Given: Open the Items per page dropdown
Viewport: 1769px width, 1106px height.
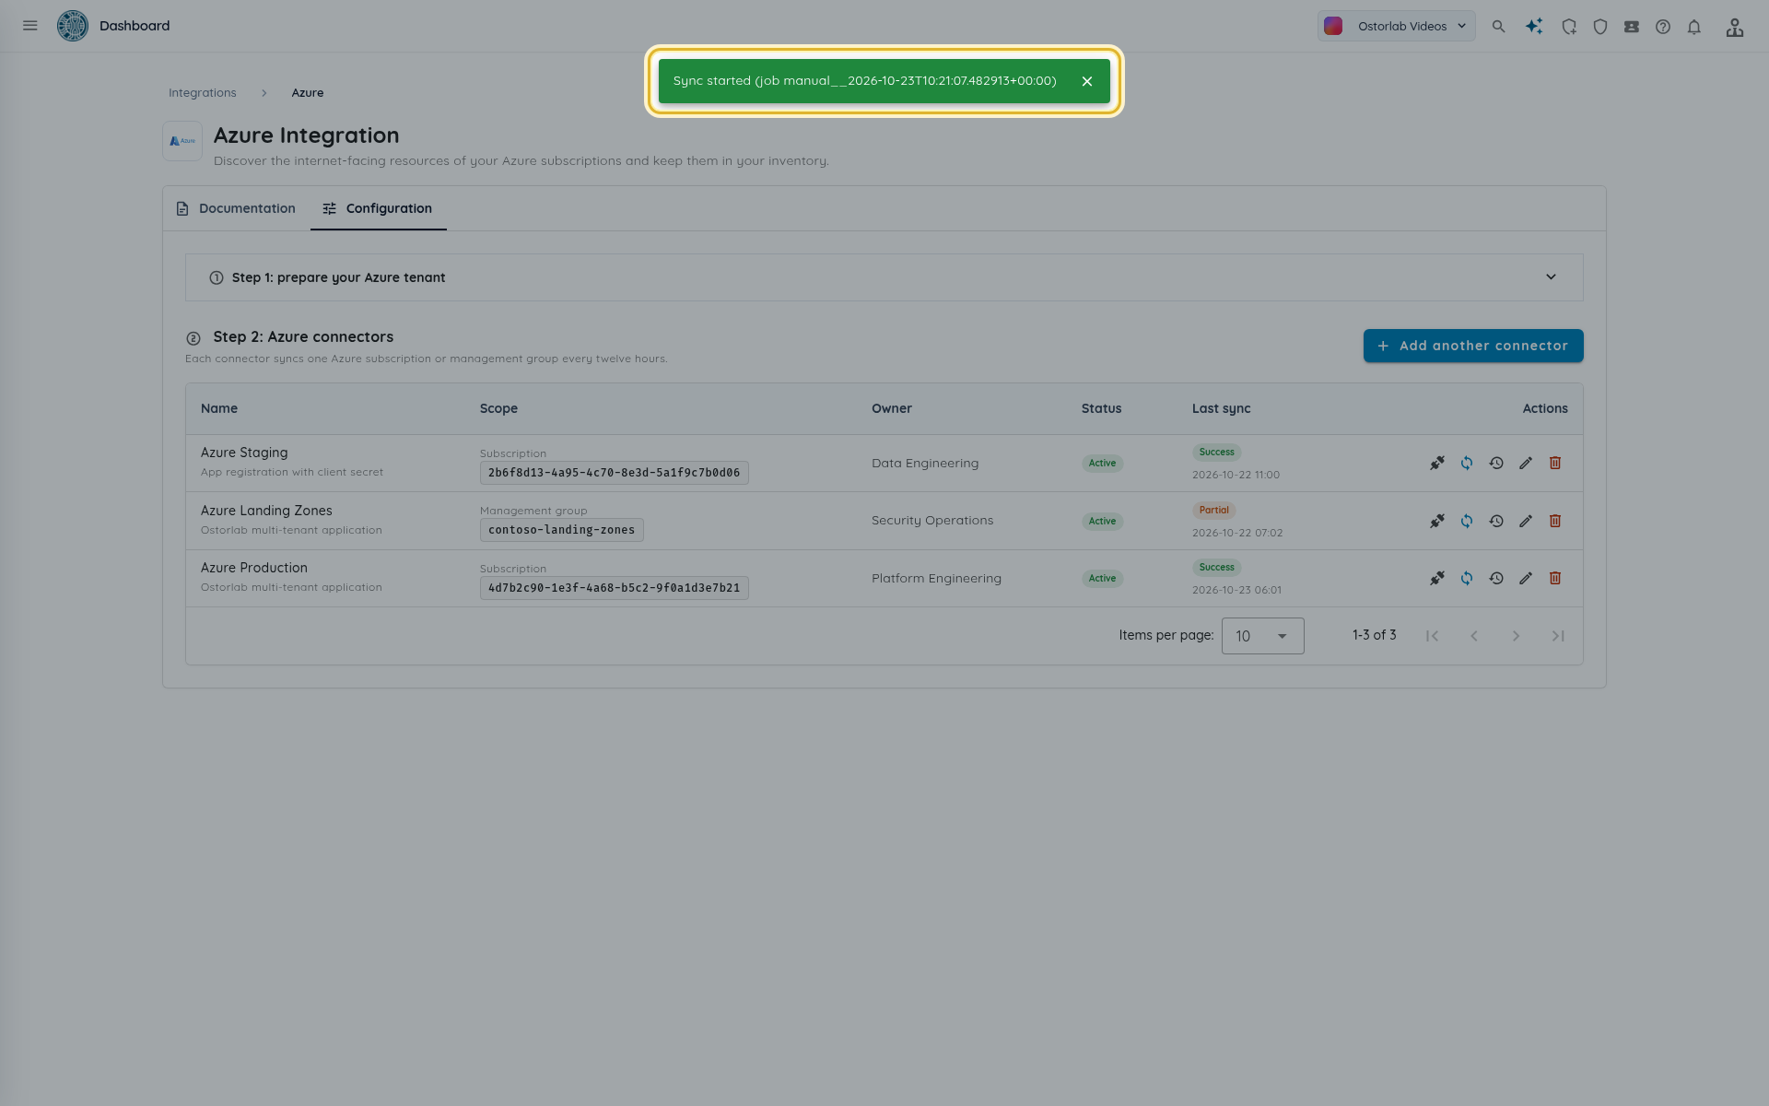Looking at the screenshot, I should (x=1262, y=636).
